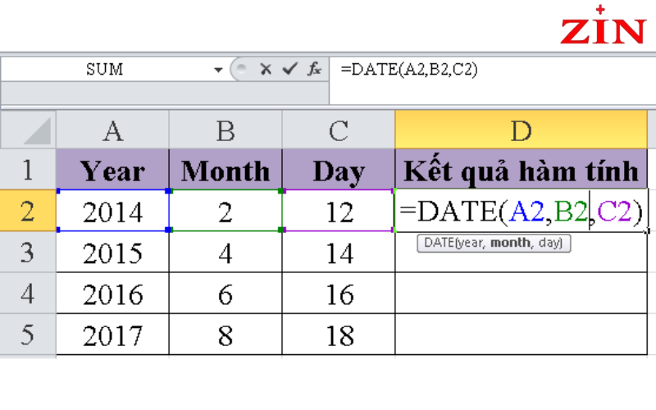Click cell containing 2017
The image size is (656, 410).
112,335
